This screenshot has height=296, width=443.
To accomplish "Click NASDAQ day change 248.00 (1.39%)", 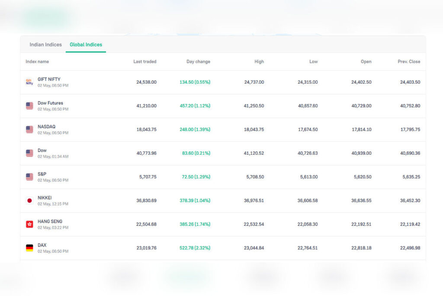I will pyautogui.click(x=195, y=130).
